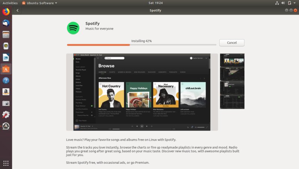Screen dimensions: 299x169
Task: Show Applications grid at dock bottom
Action: (x=6, y=163)
